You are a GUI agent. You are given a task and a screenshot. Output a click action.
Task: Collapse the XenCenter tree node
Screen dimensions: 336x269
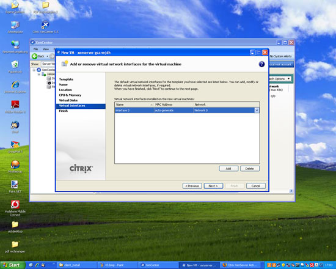[34, 70]
